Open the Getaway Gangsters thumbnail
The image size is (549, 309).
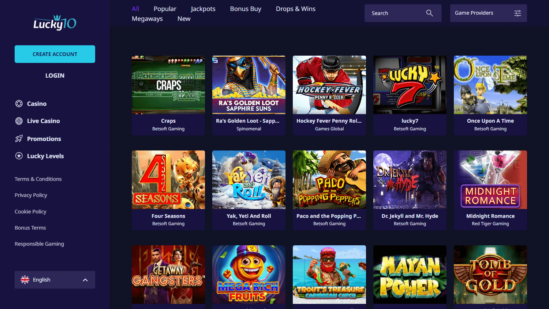pyautogui.click(x=168, y=275)
